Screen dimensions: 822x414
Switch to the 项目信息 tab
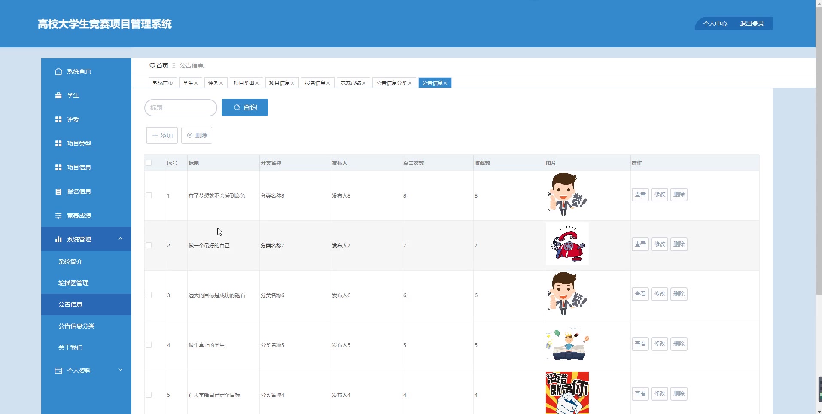point(279,83)
